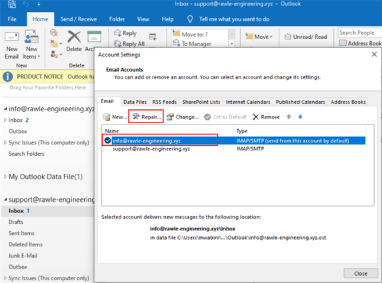Click the Change... button
Image resolution: width=382 pixels, height=283 pixels.
[x=183, y=117]
